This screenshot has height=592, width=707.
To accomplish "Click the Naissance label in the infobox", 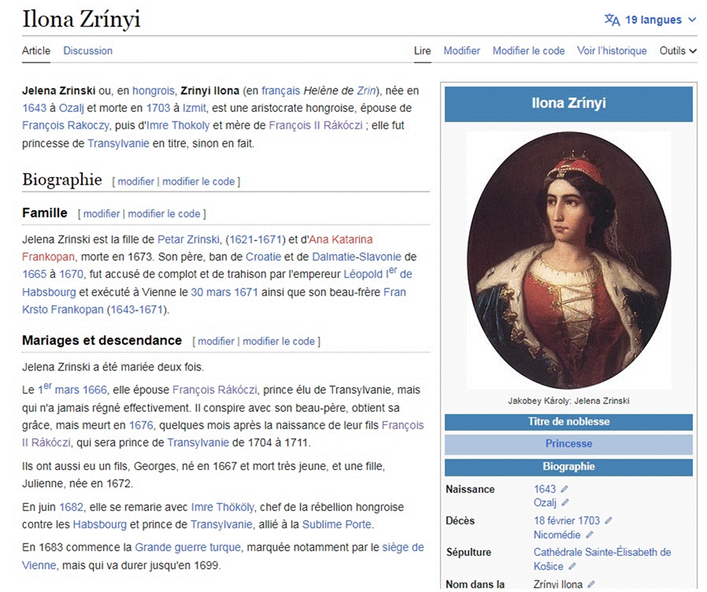I will (470, 489).
